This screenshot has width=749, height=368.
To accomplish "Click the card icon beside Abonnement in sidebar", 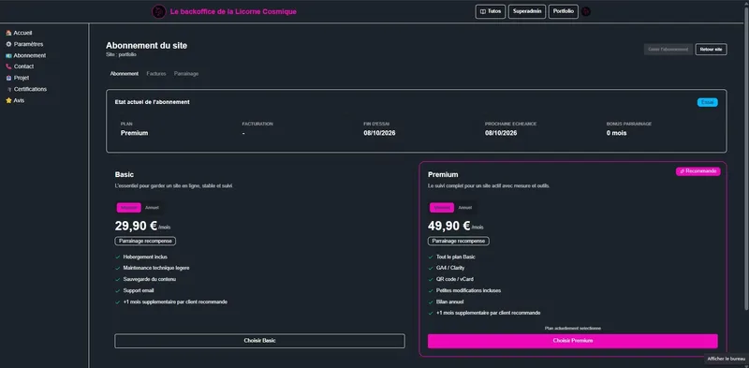I will (x=8, y=55).
